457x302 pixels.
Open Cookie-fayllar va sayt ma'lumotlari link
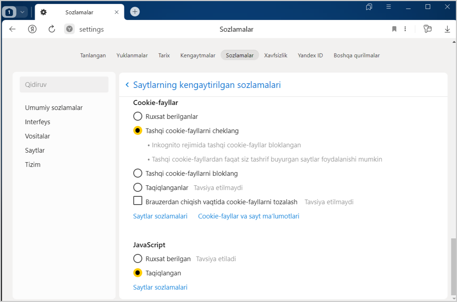pyautogui.click(x=249, y=216)
